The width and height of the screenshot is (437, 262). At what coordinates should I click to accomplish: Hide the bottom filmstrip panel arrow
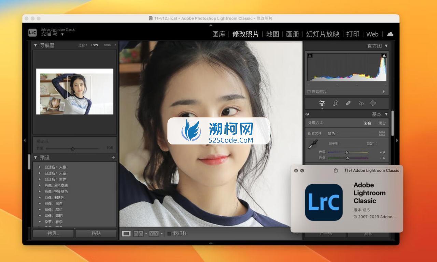(x=211, y=243)
